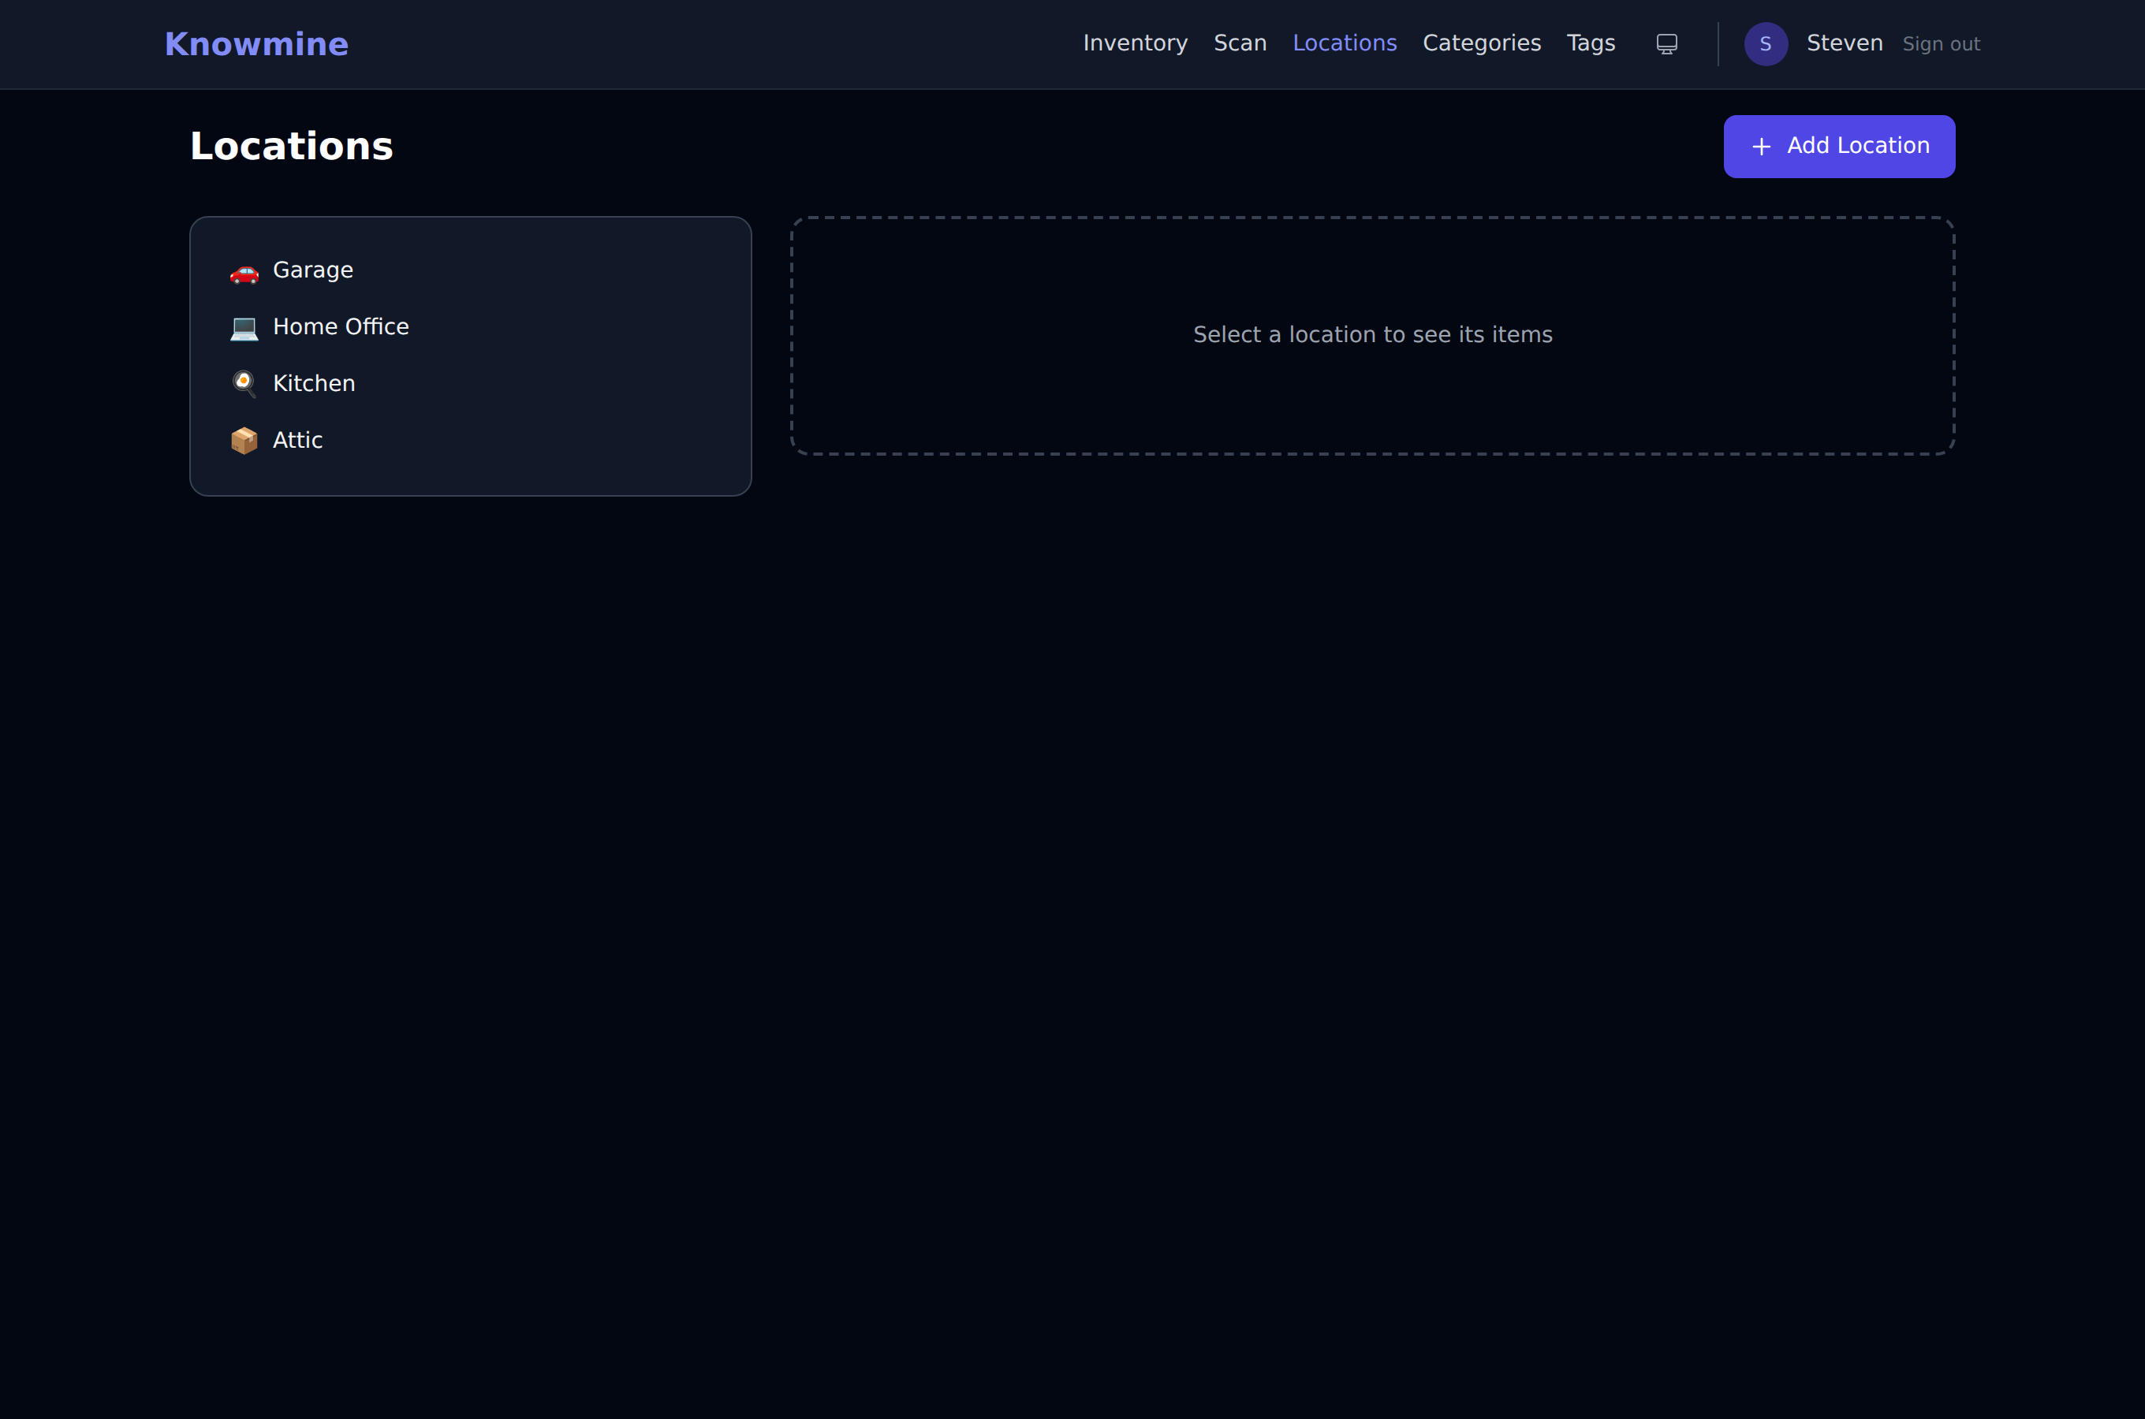The width and height of the screenshot is (2145, 1419).
Task: Sign out of the account
Action: click(x=1941, y=44)
